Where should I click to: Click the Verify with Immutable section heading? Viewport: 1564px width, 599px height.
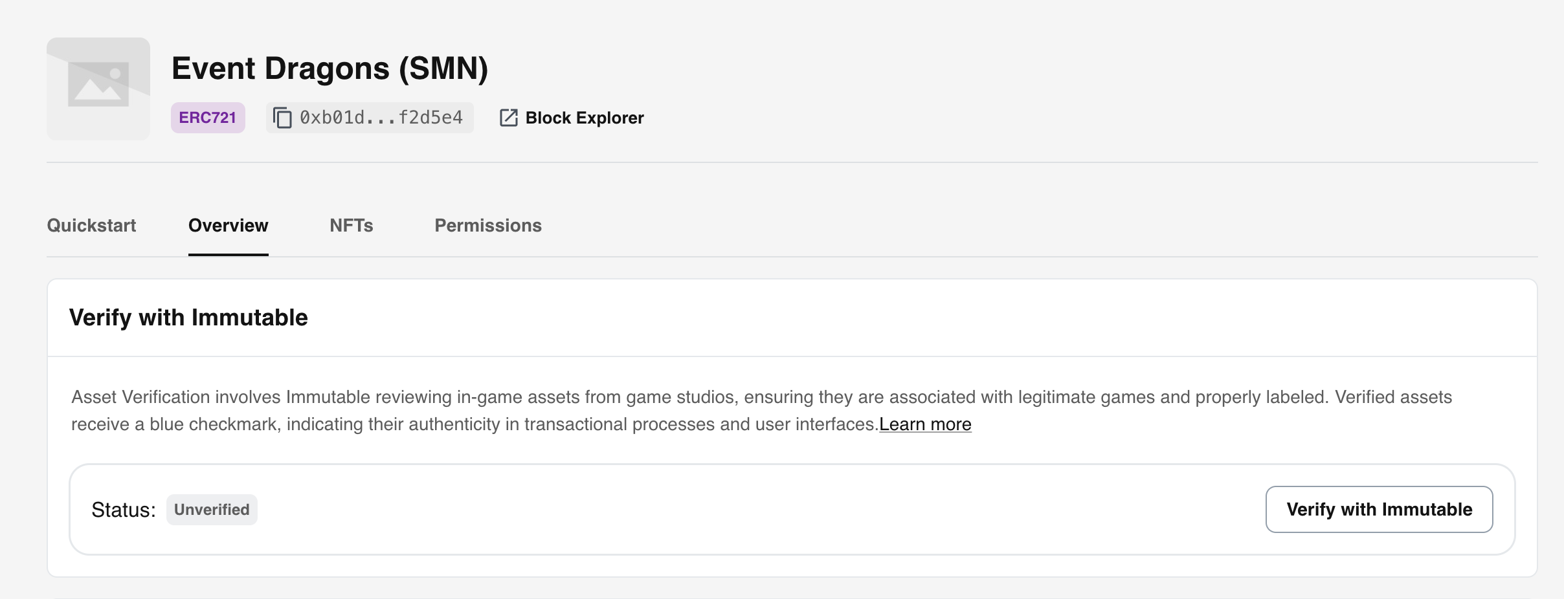pos(188,318)
